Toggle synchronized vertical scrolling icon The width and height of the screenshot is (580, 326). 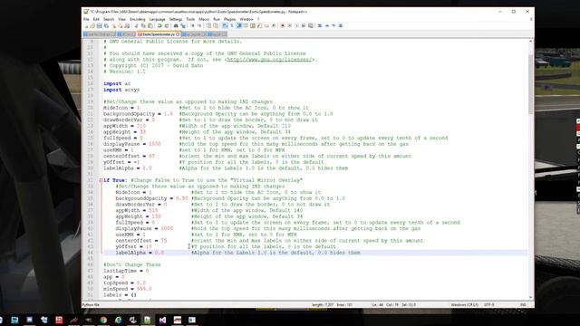(x=208, y=26)
